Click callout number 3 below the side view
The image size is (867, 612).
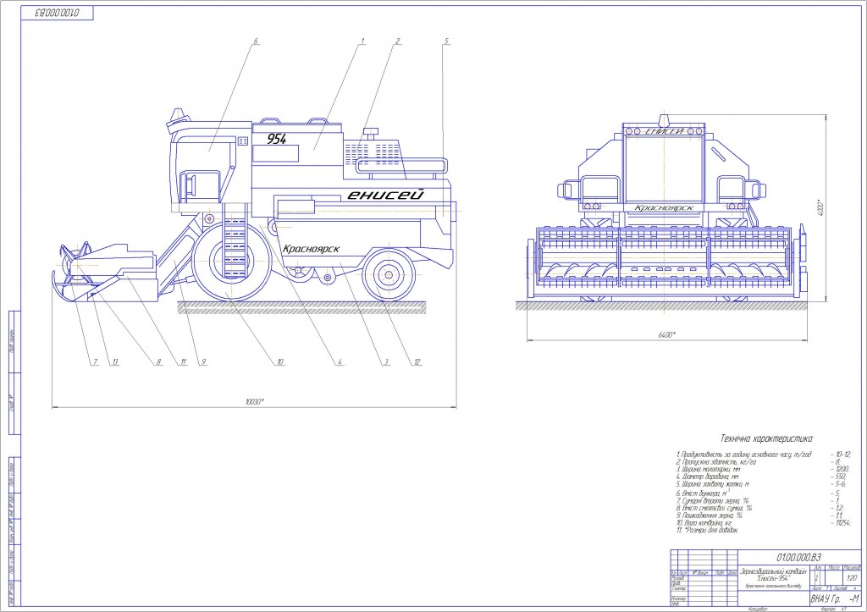pyautogui.click(x=386, y=362)
